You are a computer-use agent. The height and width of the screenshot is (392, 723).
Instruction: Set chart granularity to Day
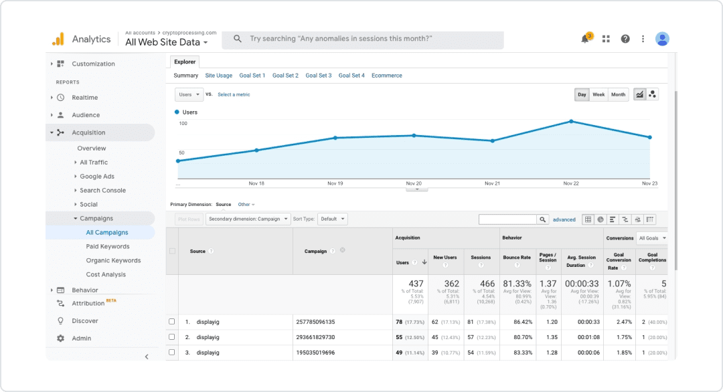point(582,94)
